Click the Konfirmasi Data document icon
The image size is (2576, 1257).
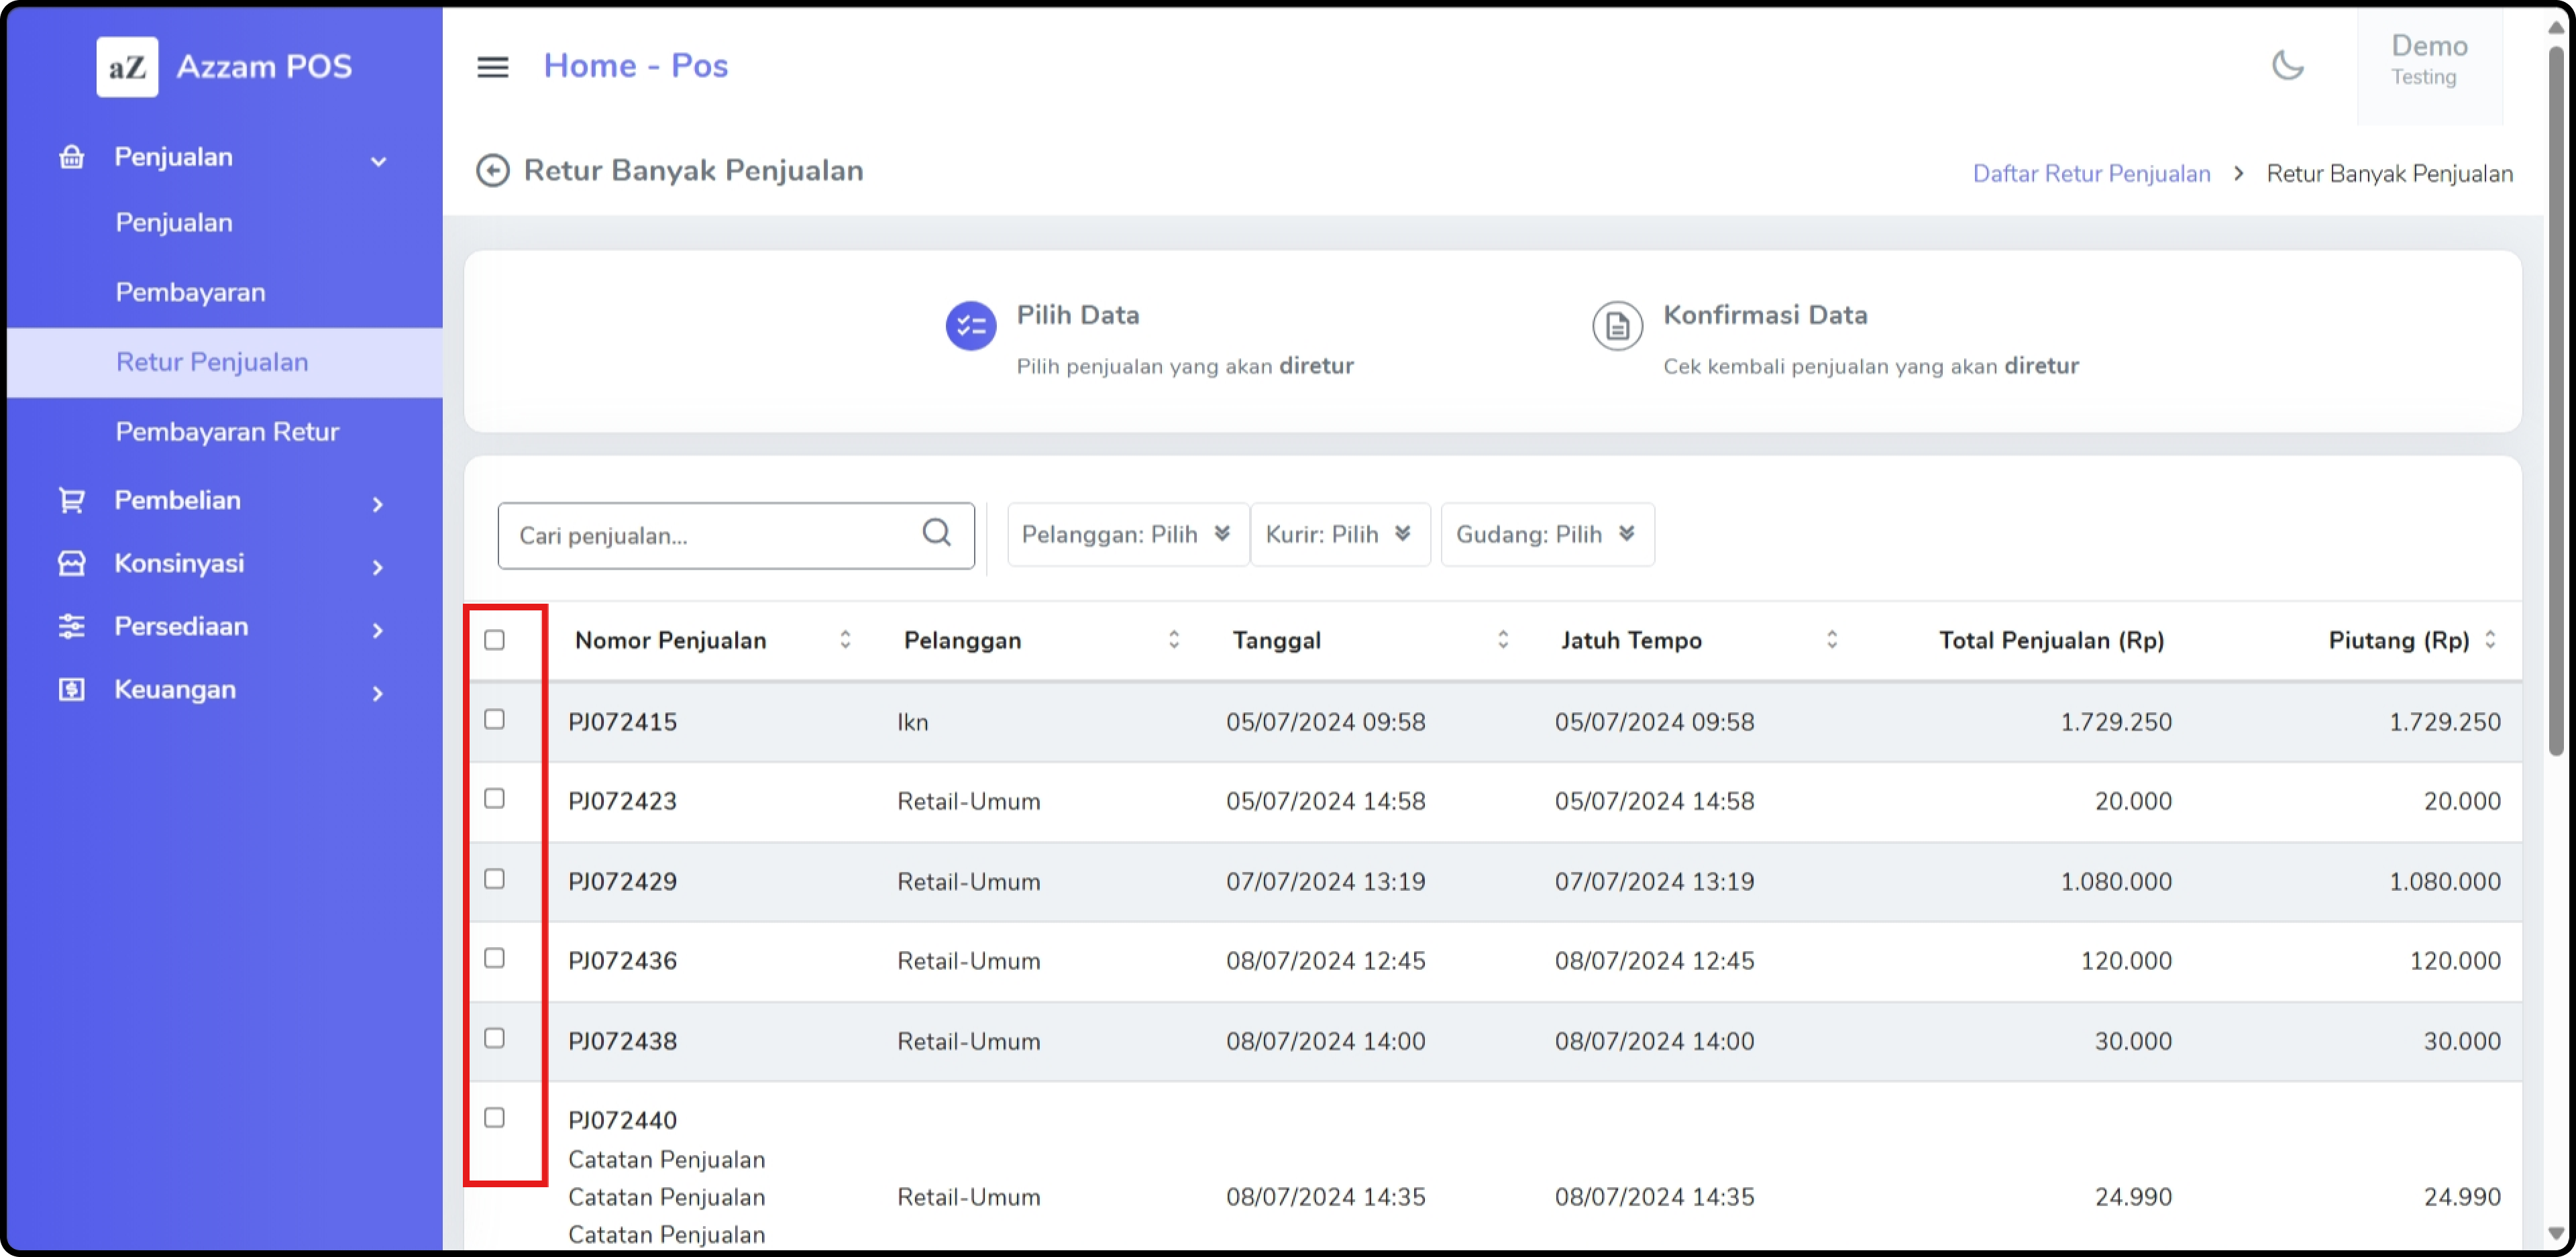click(1617, 326)
